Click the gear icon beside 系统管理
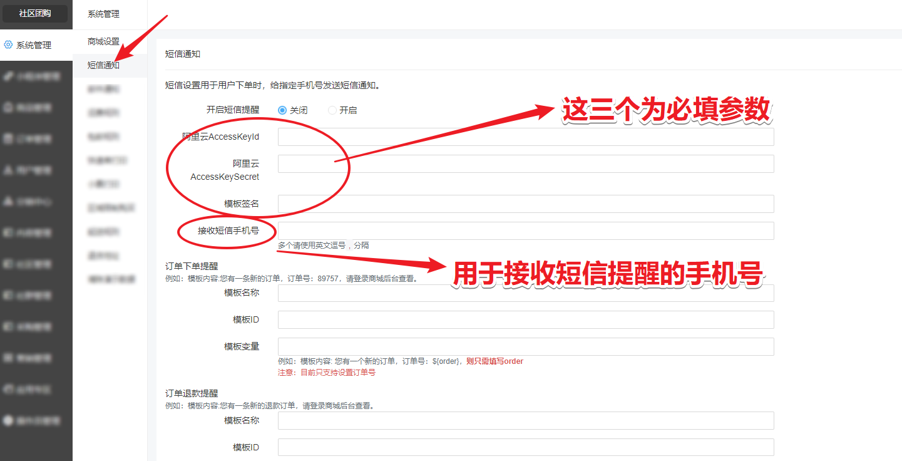The width and height of the screenshot is (902, 461). [x=8, y=45]
